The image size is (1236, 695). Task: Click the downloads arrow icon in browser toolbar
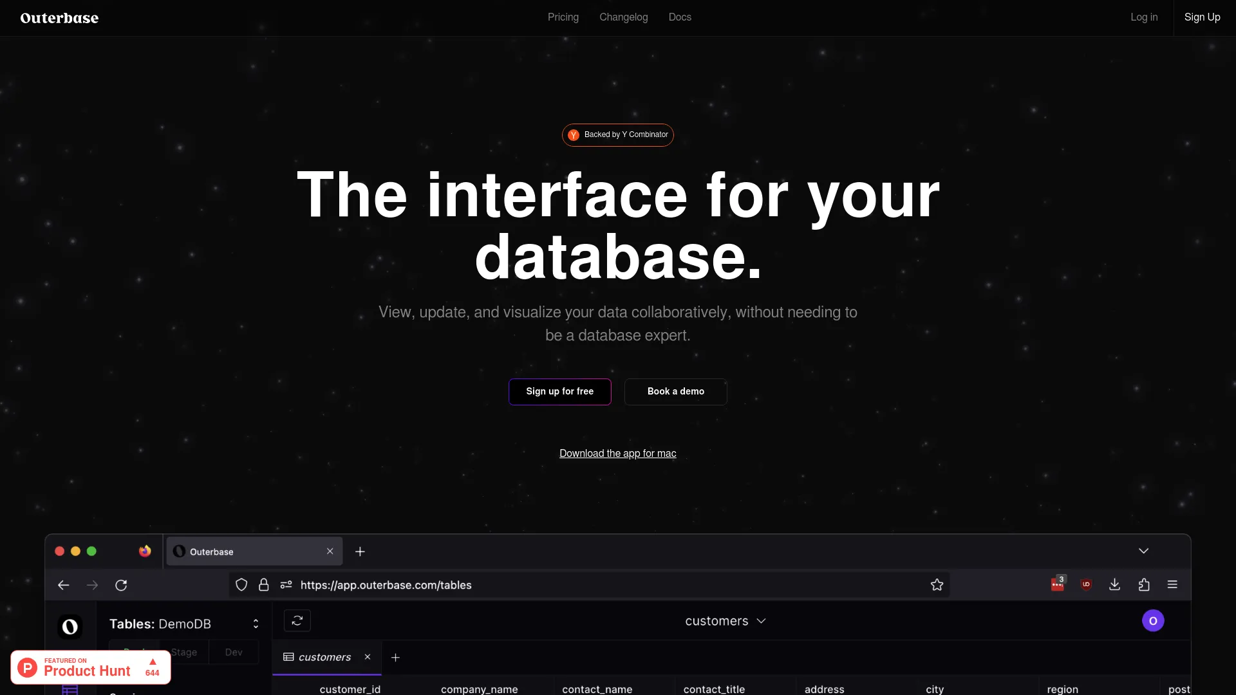coord(1115,585)
